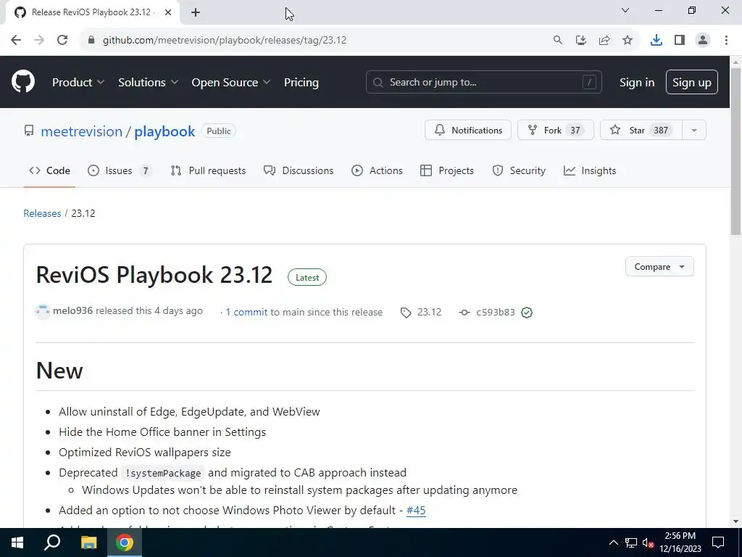Click the melo936 avatar image
This screenshot has width=742, height=557.
click(43, 312)
